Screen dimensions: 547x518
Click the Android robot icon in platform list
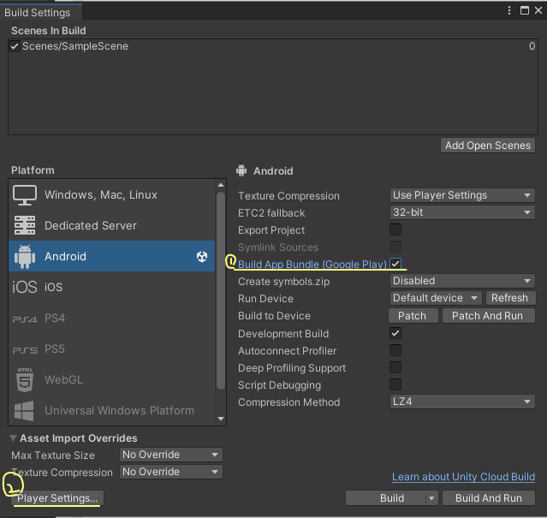[x=25, y=256]
